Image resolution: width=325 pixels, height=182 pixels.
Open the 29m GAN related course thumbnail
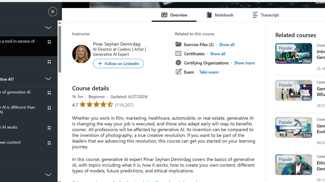294,53
